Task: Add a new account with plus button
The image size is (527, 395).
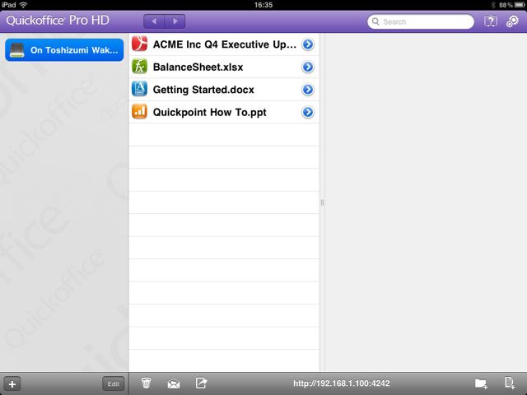Action: point(12,383)
